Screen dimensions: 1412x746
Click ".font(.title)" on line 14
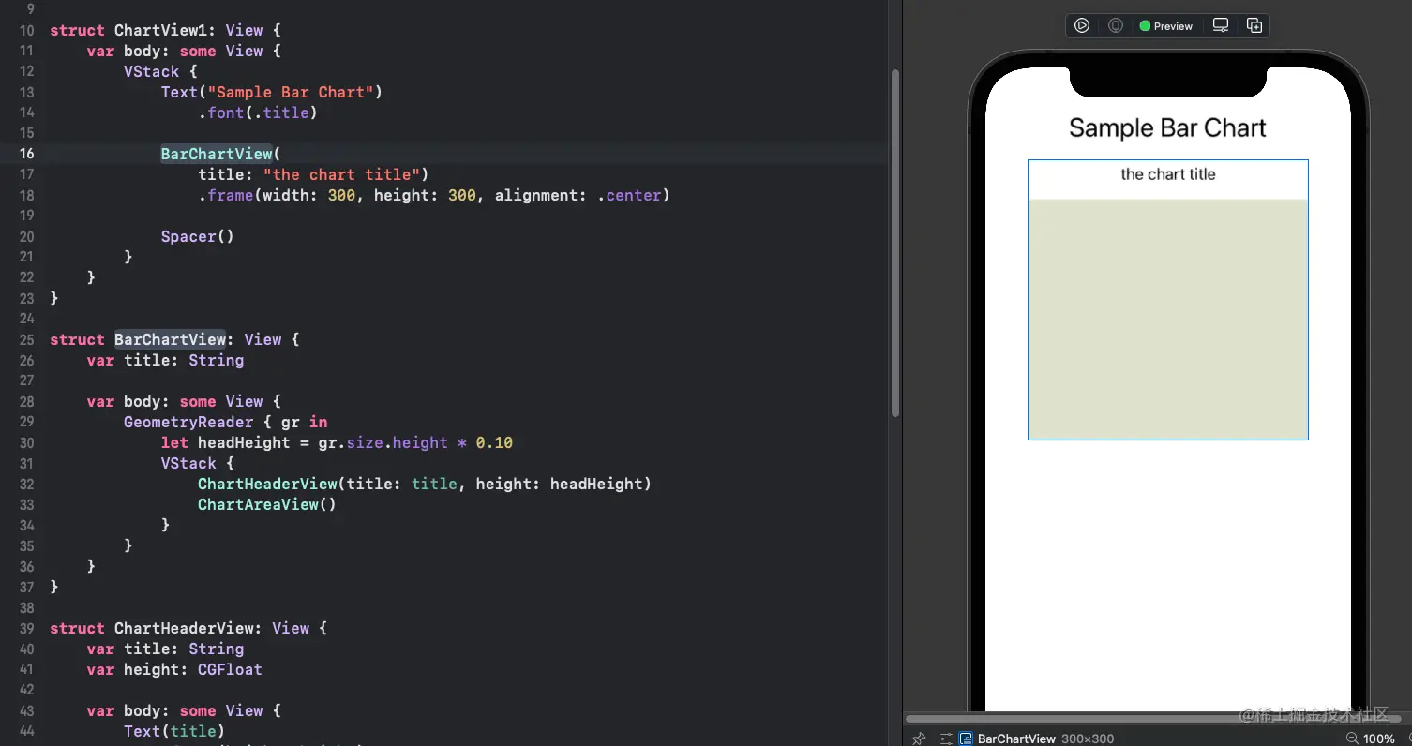click(258, 112)
